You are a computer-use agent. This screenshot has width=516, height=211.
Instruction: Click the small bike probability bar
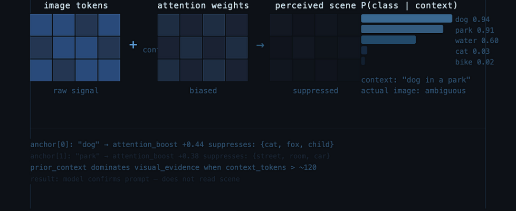pos(364,61)
